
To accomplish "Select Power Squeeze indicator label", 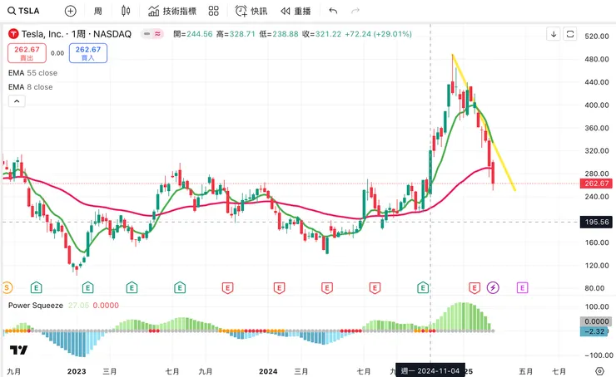I will [36, 306].
